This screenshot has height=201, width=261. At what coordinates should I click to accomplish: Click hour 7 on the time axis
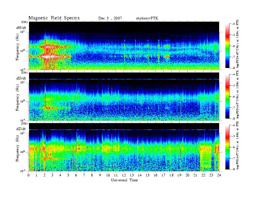coord(84,175)
